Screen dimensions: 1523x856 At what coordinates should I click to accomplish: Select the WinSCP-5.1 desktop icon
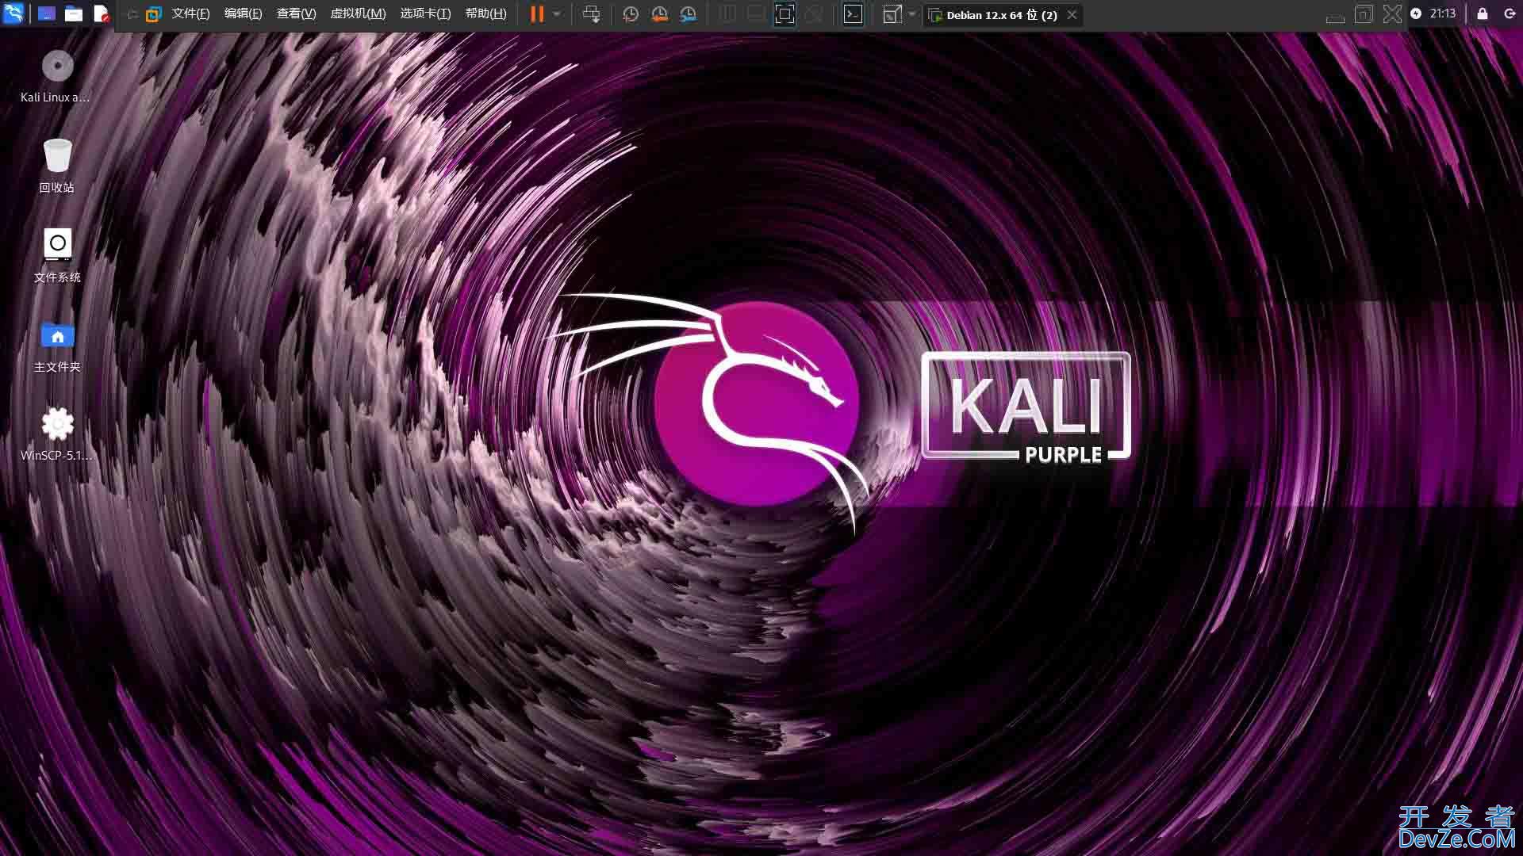pos(56,434)
